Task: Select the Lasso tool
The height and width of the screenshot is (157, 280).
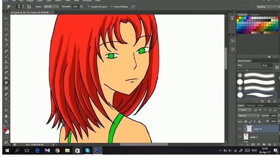Action: (6, 29)
